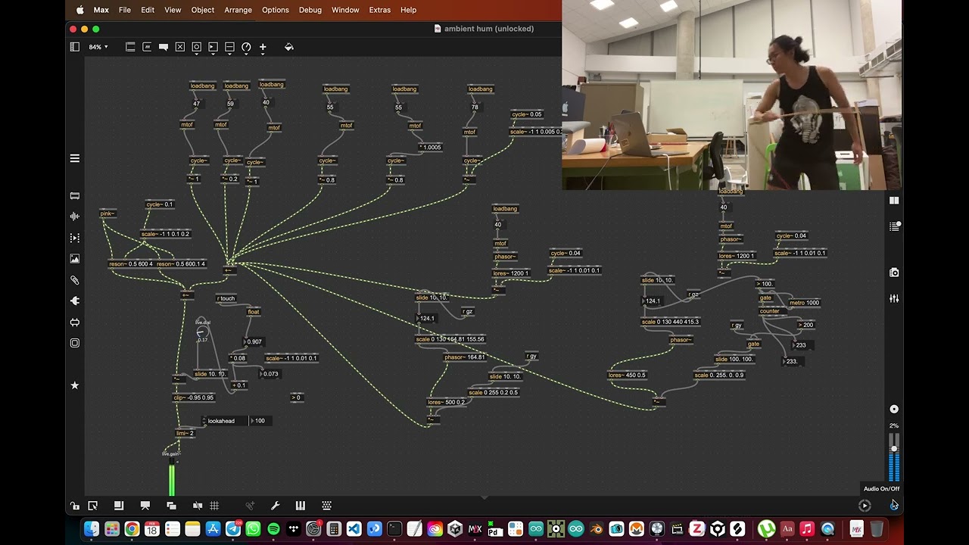Viewport: 969px width, 545px height.
Task: Open the button object dropdown in toolbar
Action: point(196,47)
